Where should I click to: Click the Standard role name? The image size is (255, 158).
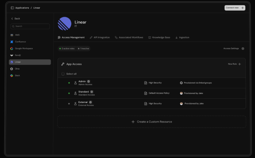(84, 92)
